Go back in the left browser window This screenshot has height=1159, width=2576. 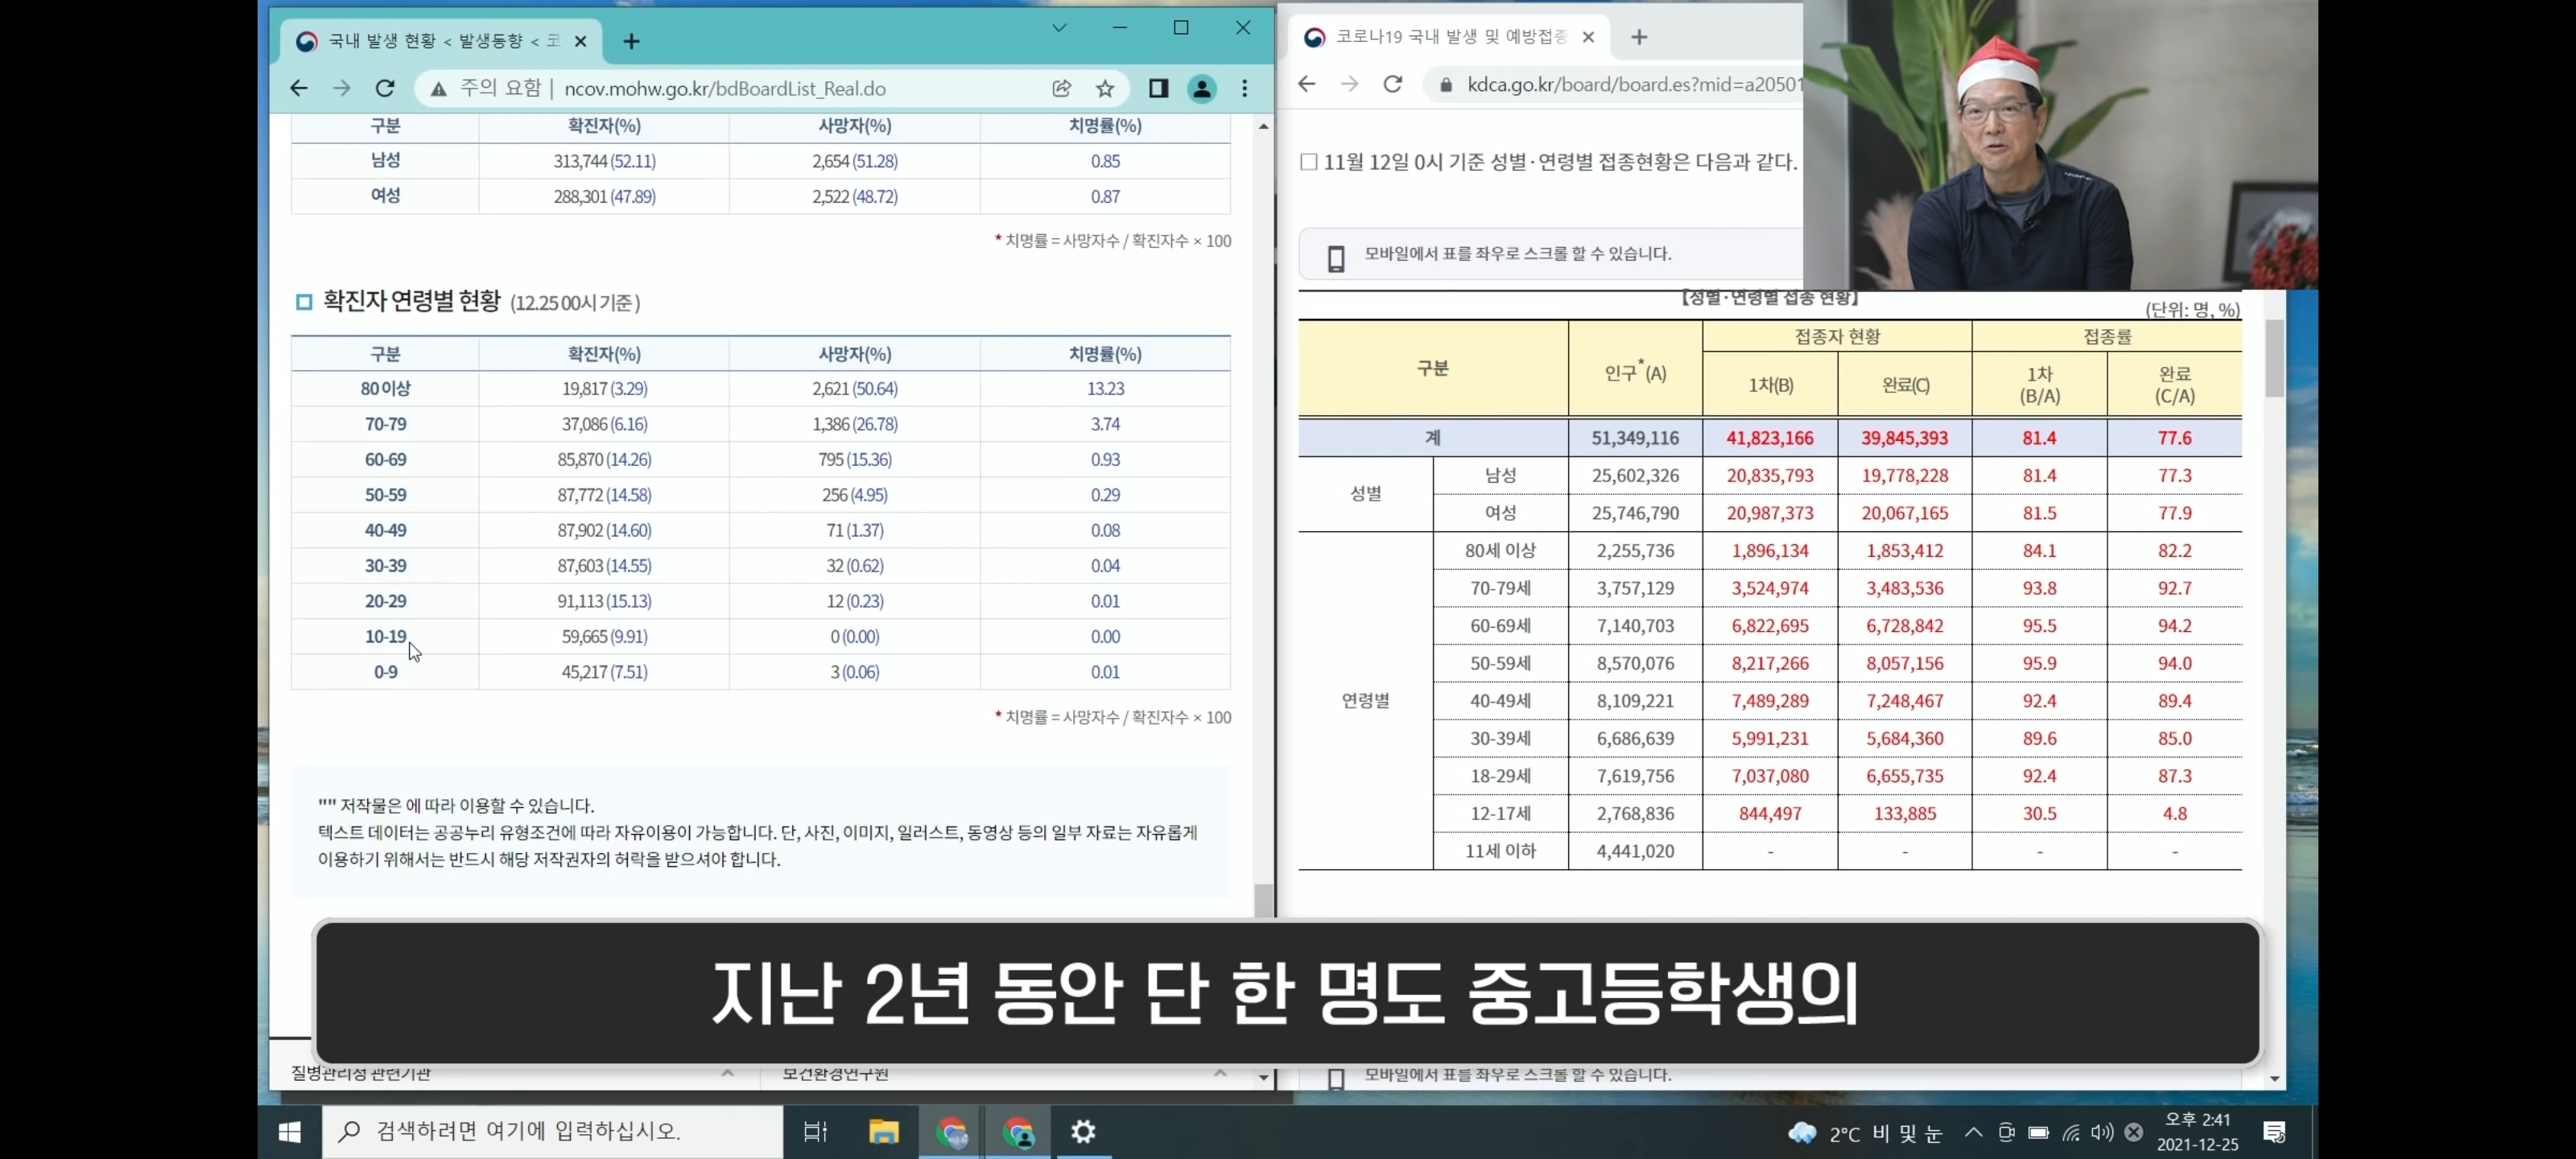pyautogui.click(x=298, y=88)
